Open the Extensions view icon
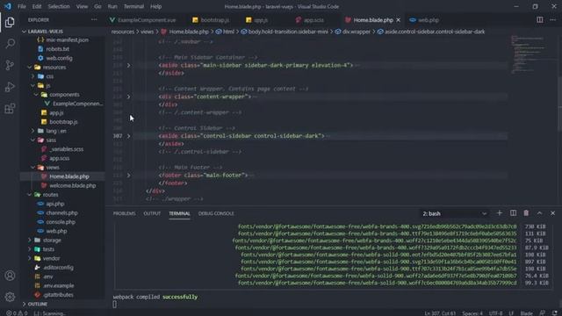The image size is (562, 316). [10, 108]
